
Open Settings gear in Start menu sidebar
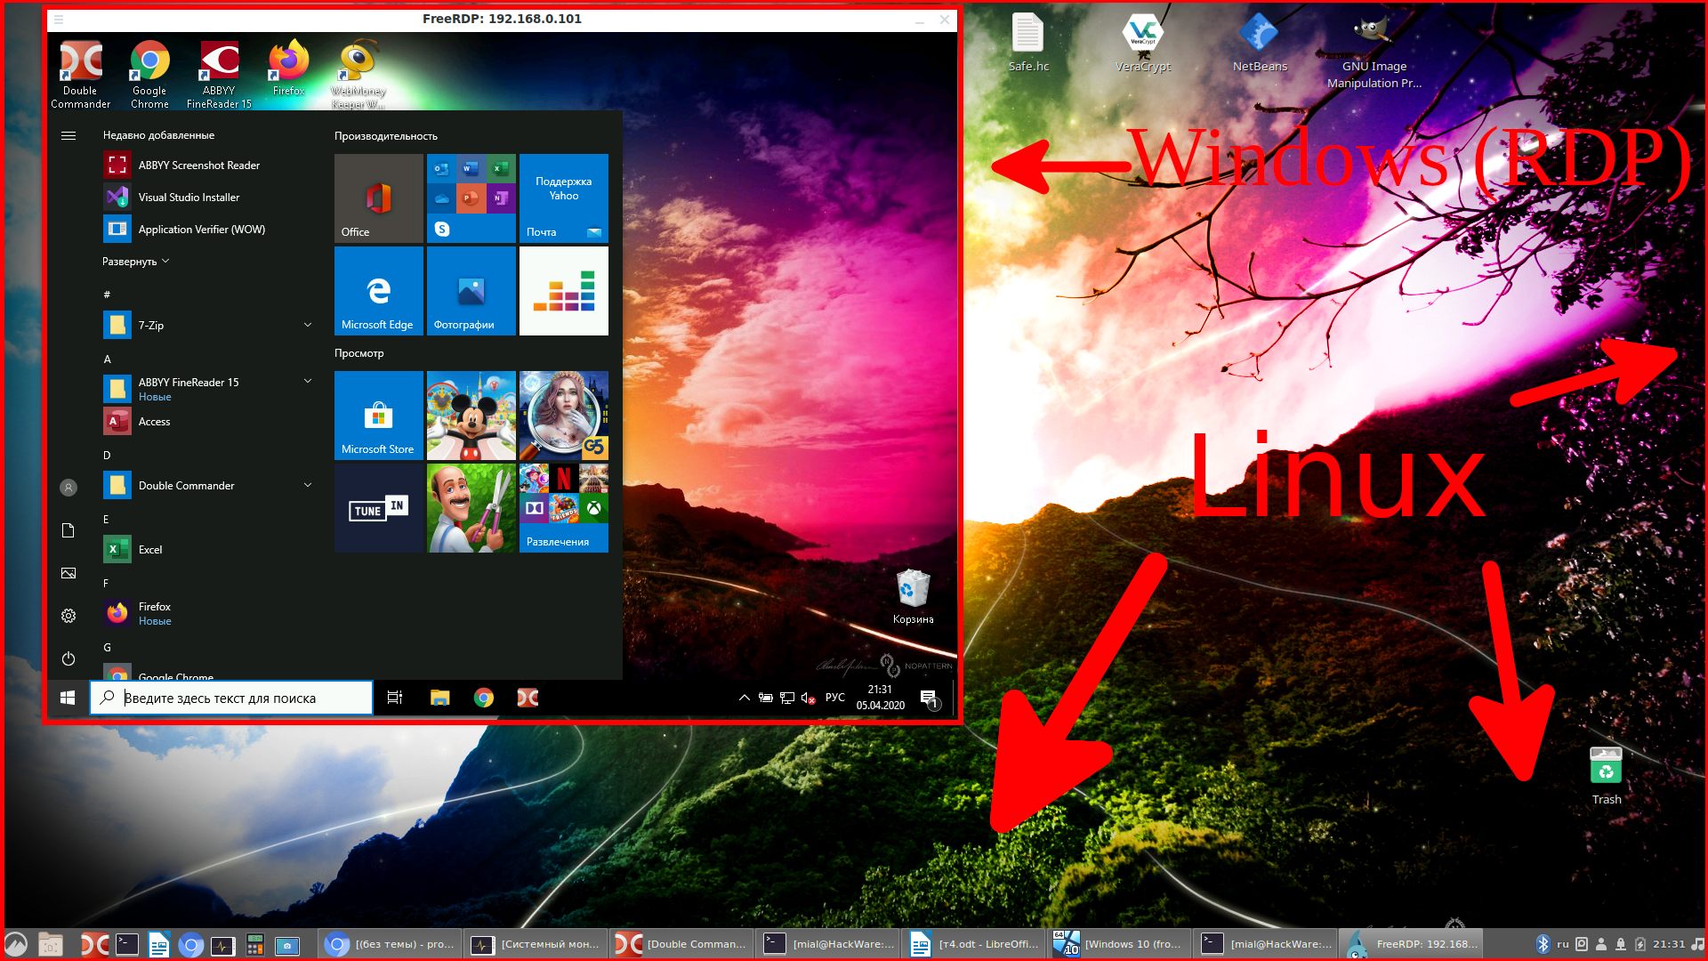click(68, 616)
